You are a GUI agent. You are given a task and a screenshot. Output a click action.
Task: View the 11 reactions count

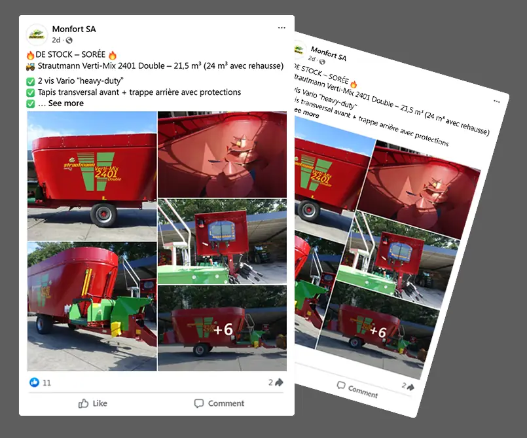tap(46, 382)
